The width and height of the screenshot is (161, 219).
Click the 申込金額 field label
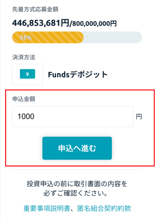pyautogui.click(x=24, y=99)
